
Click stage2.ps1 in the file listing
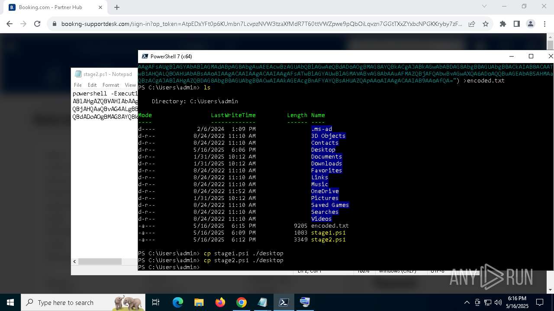(328, 240)
